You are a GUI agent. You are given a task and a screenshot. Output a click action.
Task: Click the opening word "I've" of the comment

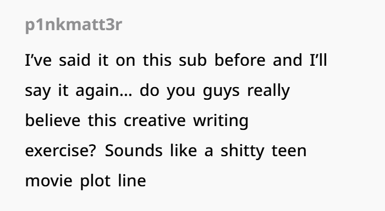click(38, 60)
